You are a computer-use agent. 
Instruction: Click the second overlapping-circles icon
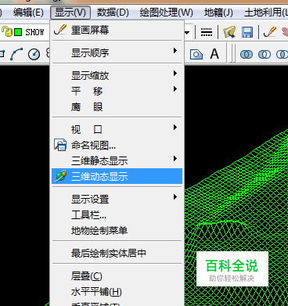click(265, 54)
